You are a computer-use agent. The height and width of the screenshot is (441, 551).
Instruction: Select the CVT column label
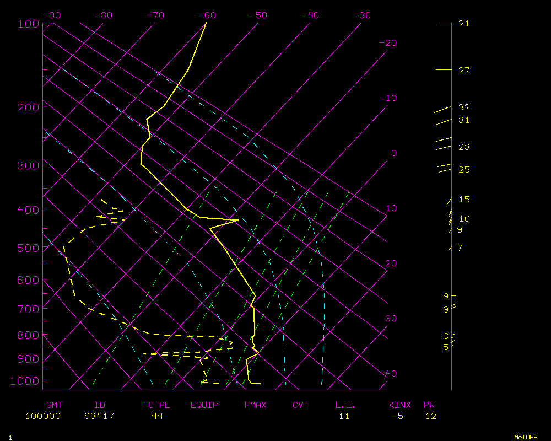click(x=301, y=405)
